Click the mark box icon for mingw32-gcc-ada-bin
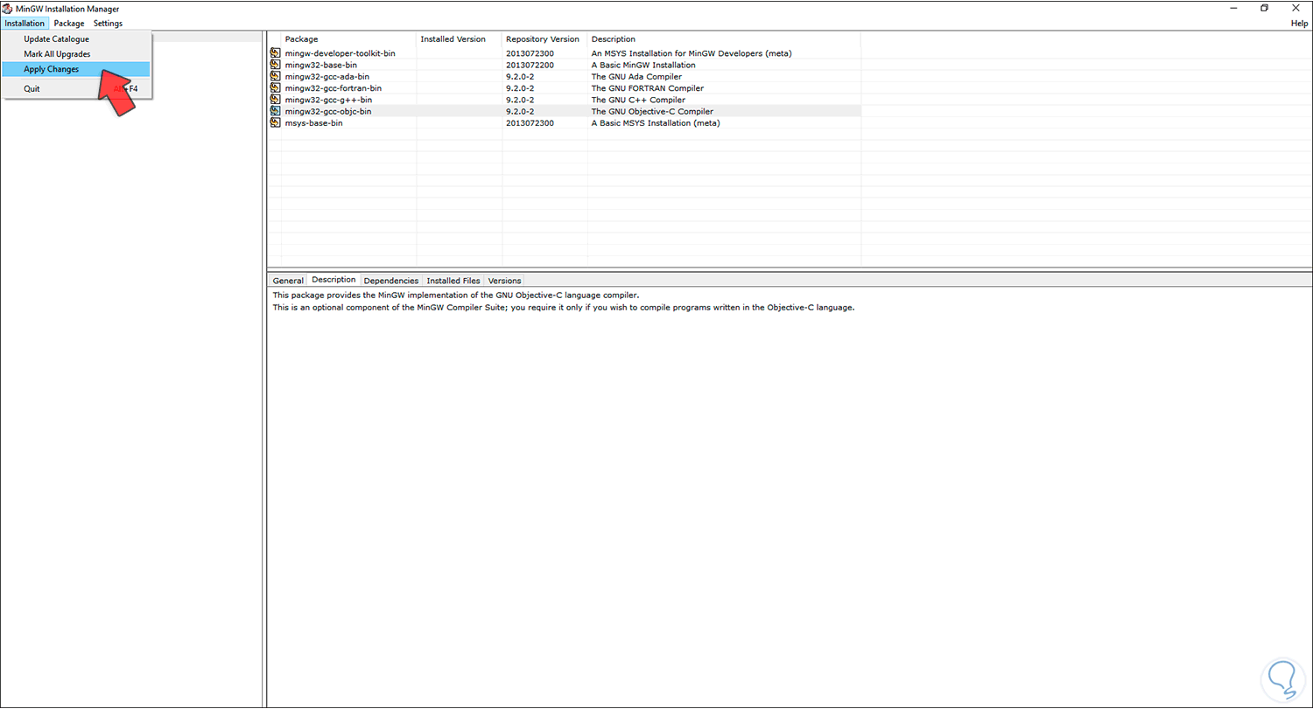Screen dimensions: 1313x709 pyautogui.click(x=275, y=76)
